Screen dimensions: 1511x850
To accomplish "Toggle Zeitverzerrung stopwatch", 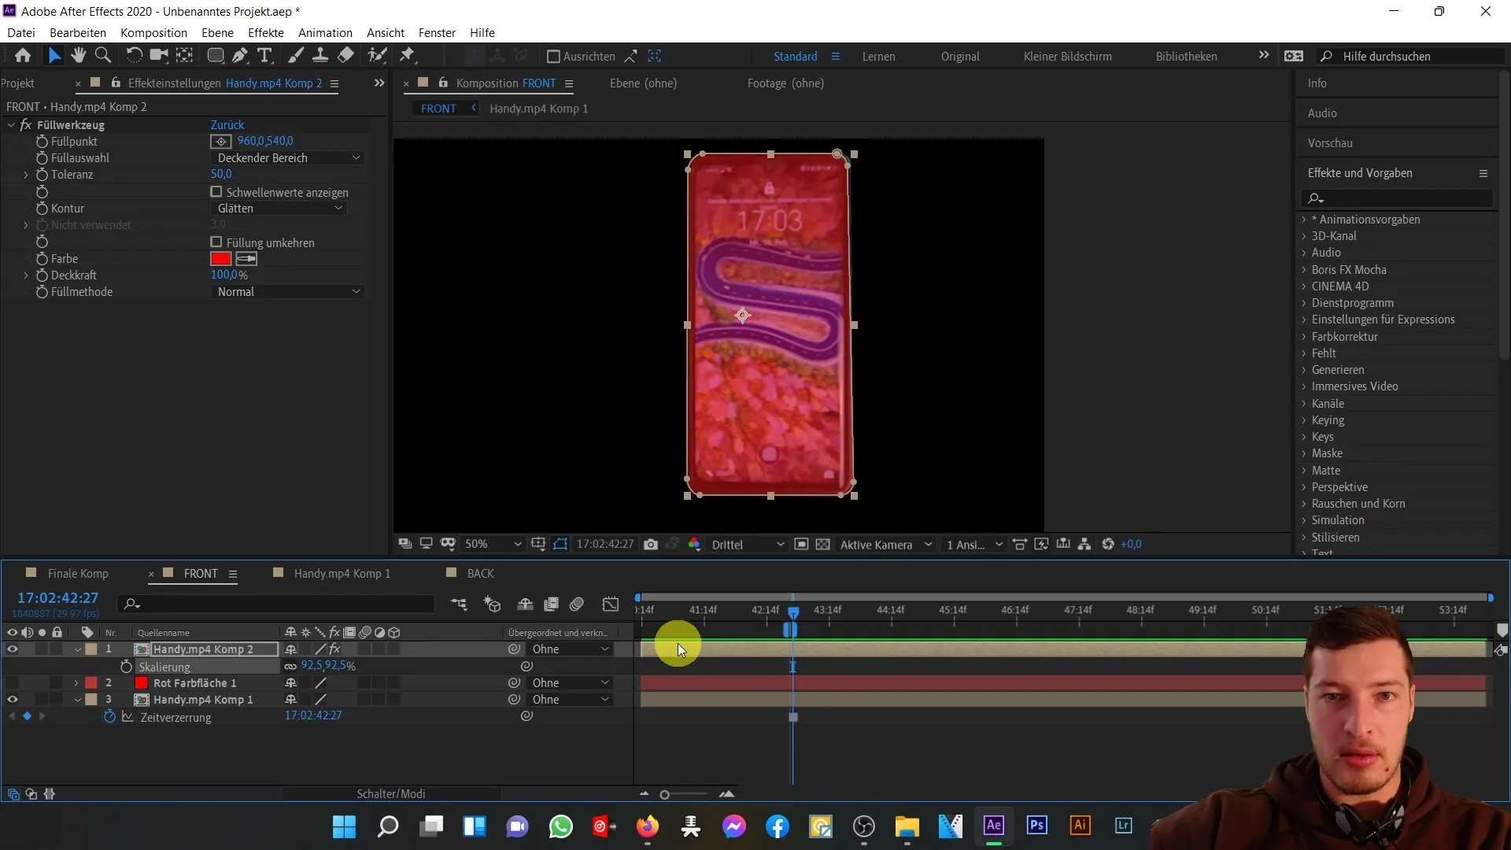I will [x=109, y=717].
